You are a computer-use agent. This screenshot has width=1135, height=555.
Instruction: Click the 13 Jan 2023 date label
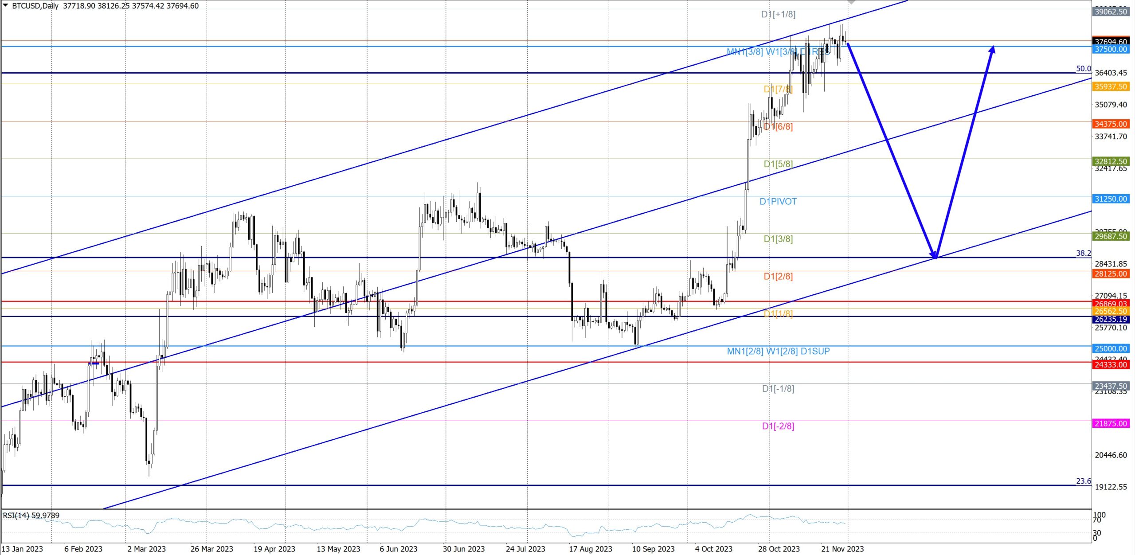pyautogui.click(x=22, y=549)
